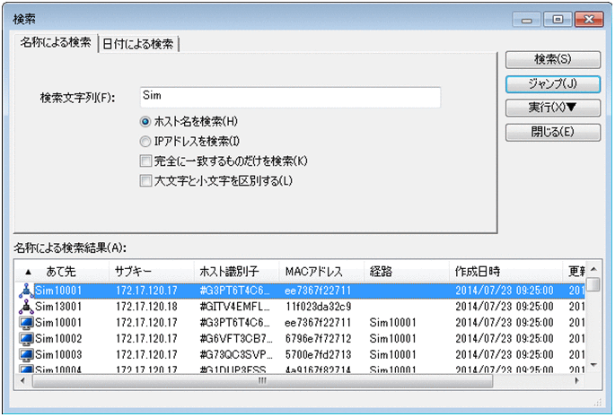Screen dimensions: 615x417
Task: Click the relay icon beside Sim13001
Action: point(26,307)
